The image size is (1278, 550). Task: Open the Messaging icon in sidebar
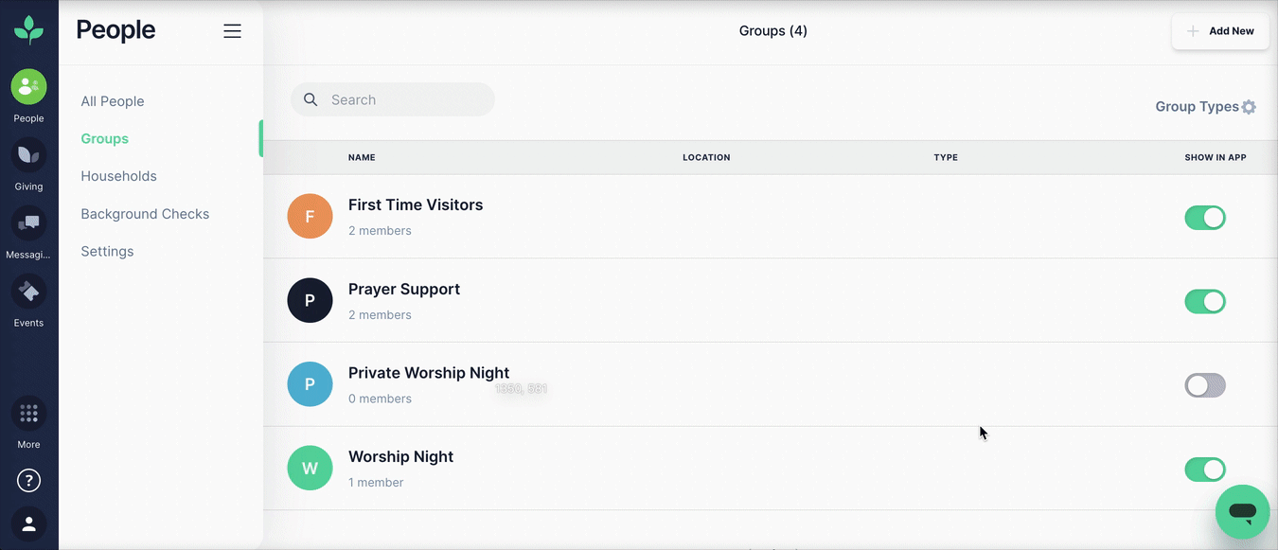click(x=28, y=223)
